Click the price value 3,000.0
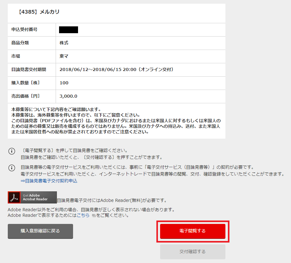291x263 pixels. pos(68,96)
